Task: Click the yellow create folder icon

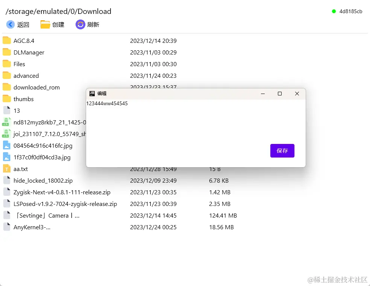Action: (45, 24)
